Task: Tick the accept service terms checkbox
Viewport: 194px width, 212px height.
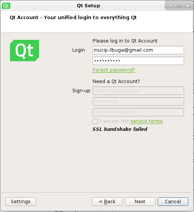Action: 95,121
